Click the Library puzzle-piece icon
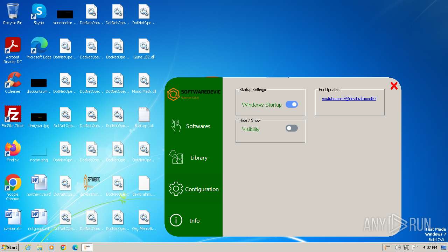448x252 pixels. [x=176, y=157]
